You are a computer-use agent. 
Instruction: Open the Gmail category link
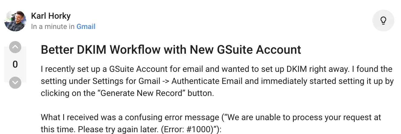[86, 27]
